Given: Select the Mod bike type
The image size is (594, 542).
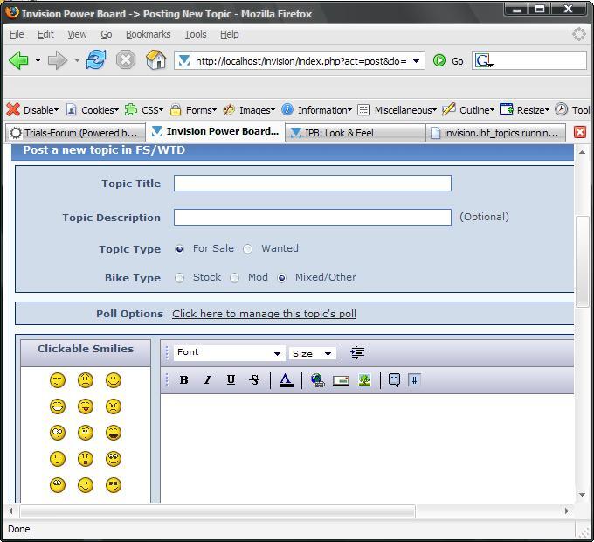Looking at the screenshot, I should click(x=234, y=278).
